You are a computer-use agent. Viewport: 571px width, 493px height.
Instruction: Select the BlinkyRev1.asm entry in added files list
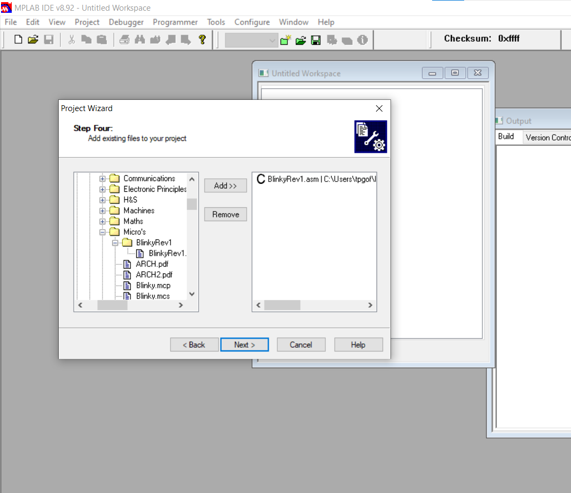(322, 179)
